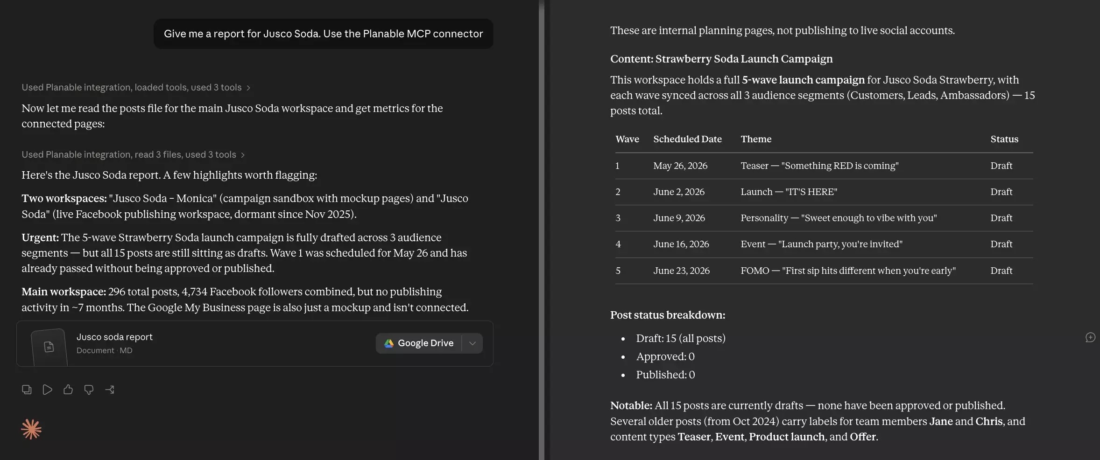The width and height of the screenshot is (1100, 460).
Task: Save the report to Google Drive
Action: (419, 343)
